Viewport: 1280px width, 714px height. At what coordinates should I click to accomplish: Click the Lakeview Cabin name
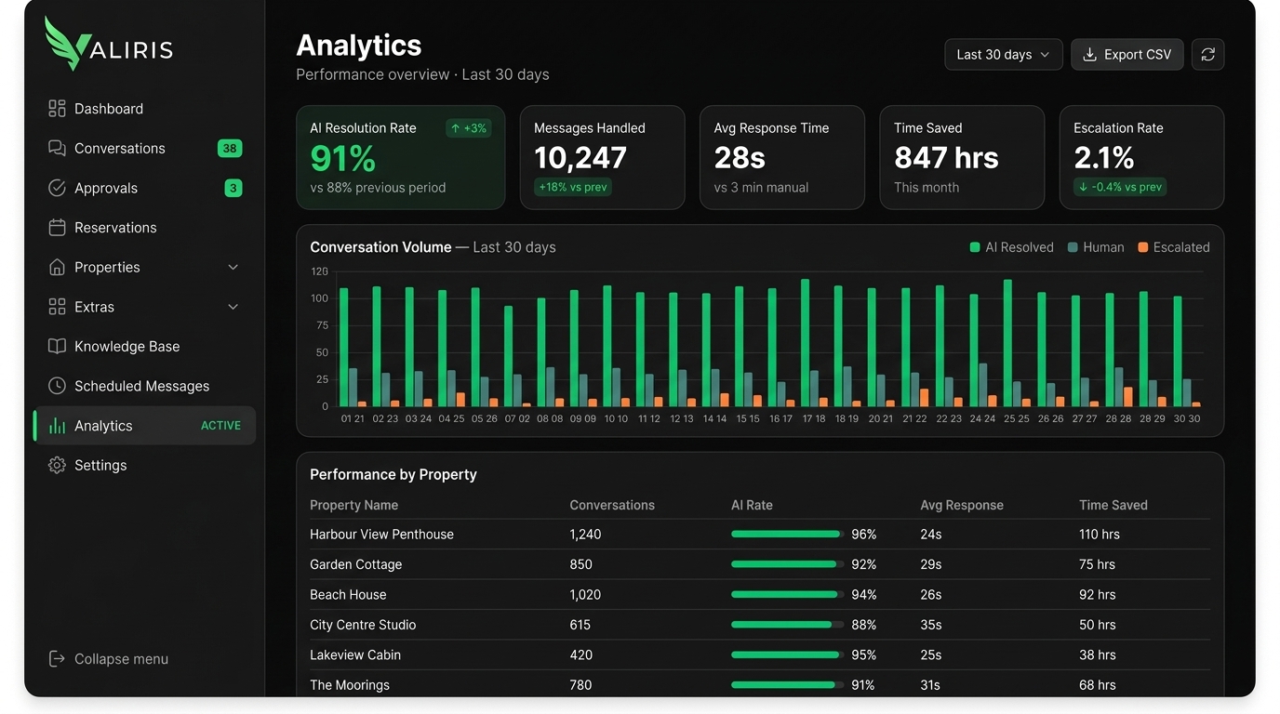click(x=355, y=655)
